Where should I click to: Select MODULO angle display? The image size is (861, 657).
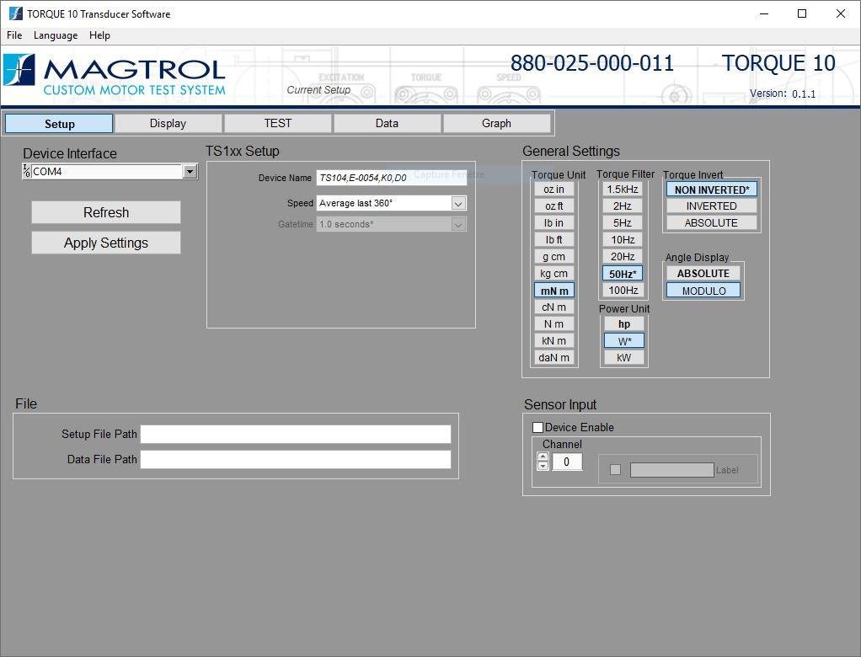tap(703, 291)
